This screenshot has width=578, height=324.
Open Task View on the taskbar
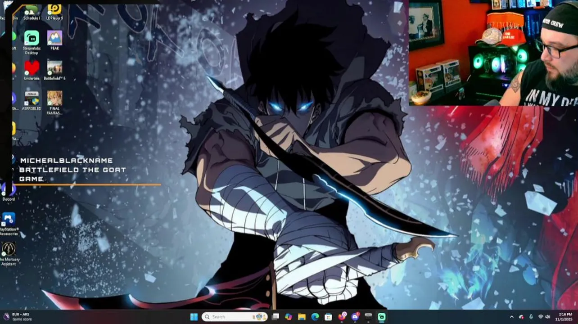coord(275,317)
